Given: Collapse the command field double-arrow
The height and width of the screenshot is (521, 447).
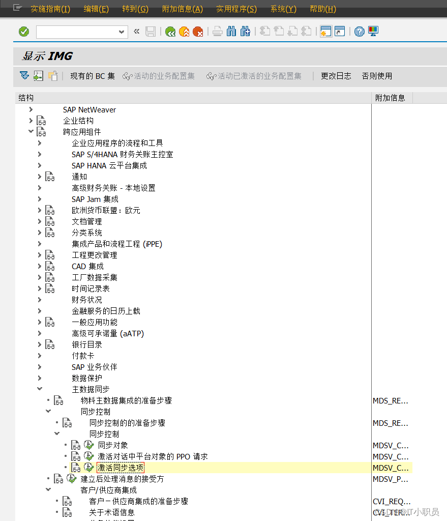Looking at the screenshot, I should coord(136,32).
